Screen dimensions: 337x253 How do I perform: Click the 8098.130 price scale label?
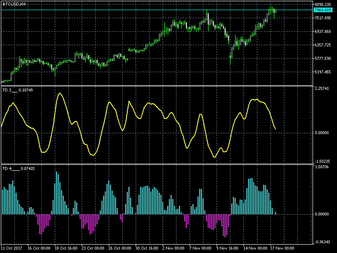pos(323,4)
